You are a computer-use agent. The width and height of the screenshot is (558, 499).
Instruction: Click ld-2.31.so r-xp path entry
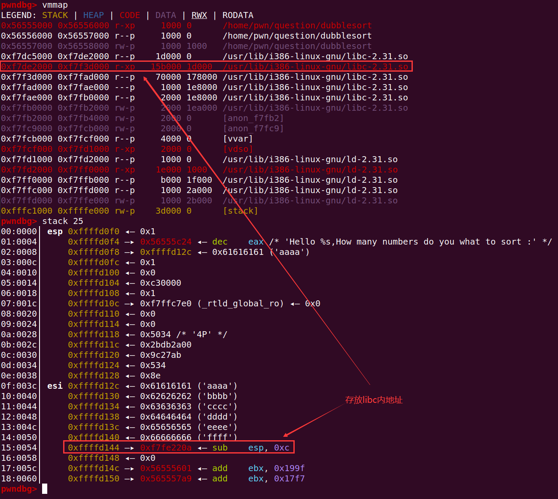click(x=310, y=170)
